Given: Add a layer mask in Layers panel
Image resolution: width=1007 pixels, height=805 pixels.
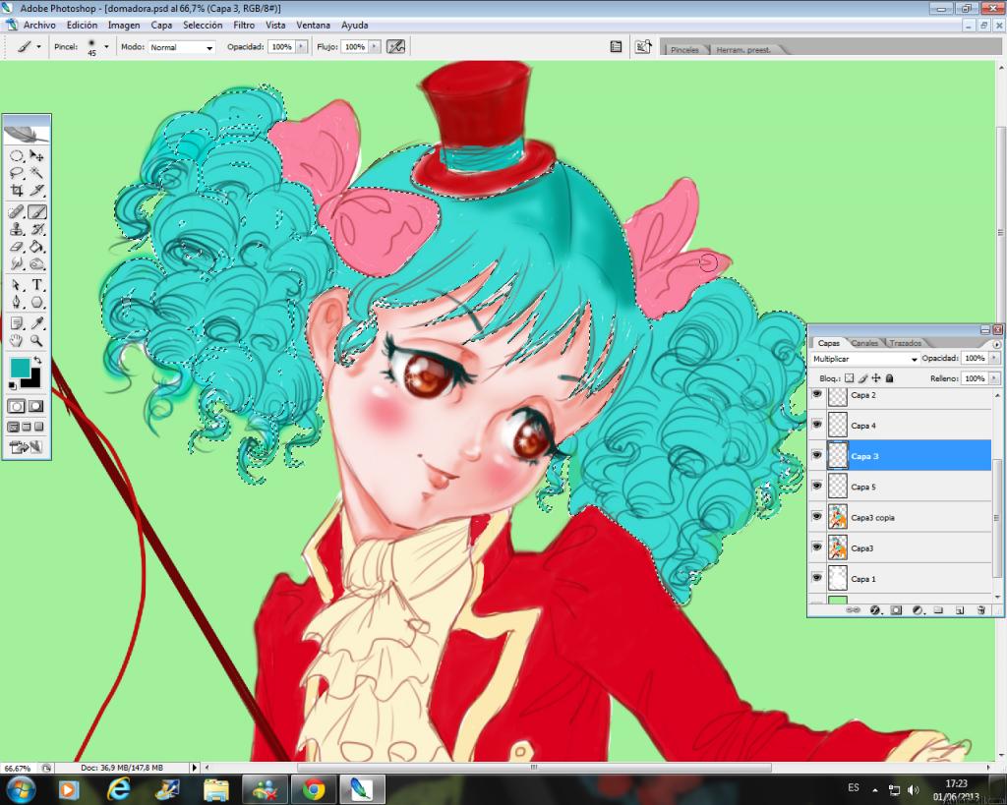Looking at the screenshot, I should point(896,609).
